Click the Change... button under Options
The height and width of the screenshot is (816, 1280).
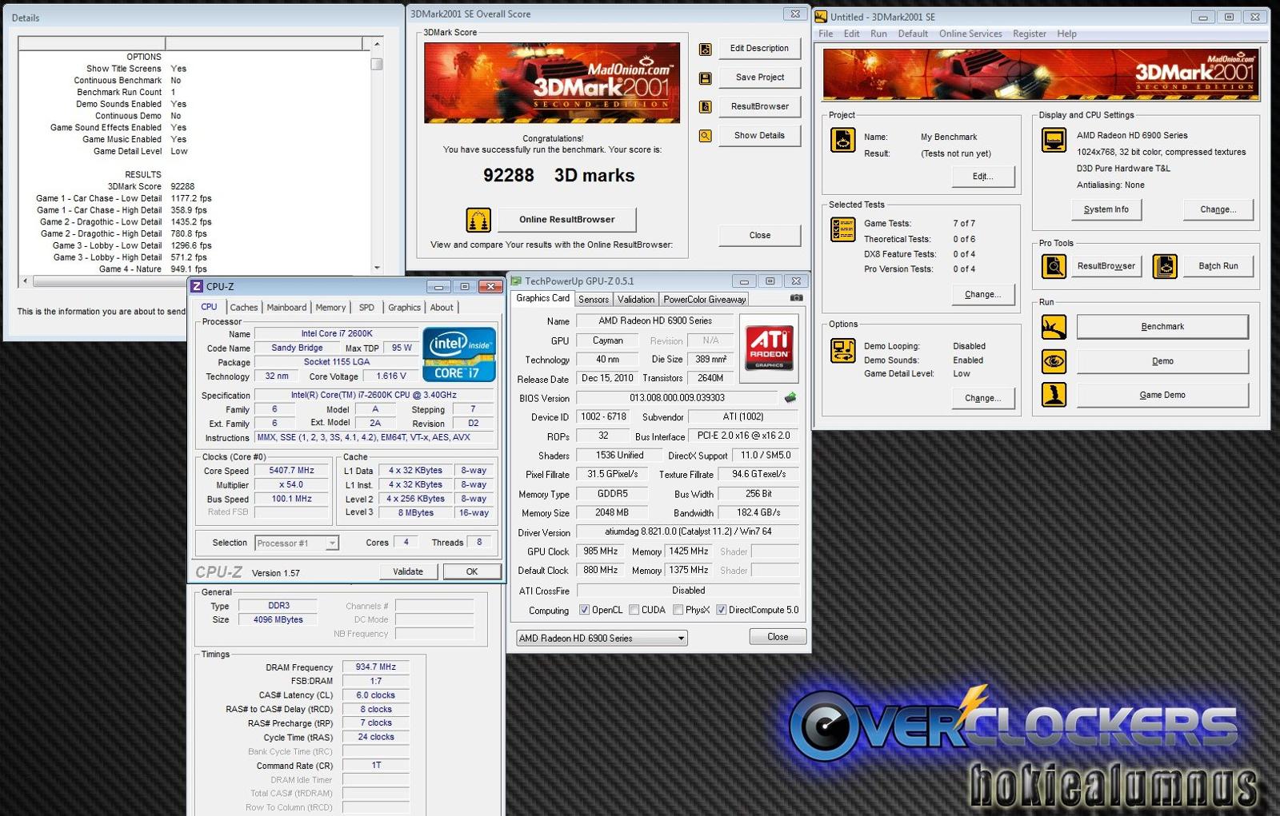(x=983, y=398)
